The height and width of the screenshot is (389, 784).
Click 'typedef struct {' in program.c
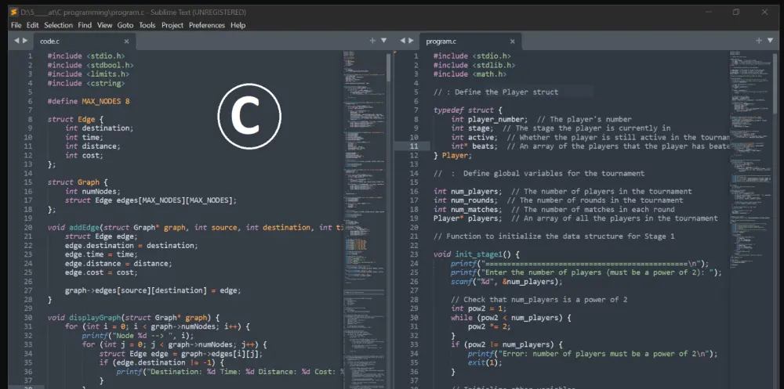coord(468,110)
